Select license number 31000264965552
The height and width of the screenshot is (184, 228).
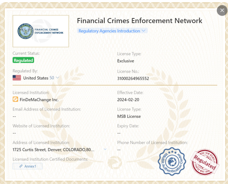[x=133, y=78]
